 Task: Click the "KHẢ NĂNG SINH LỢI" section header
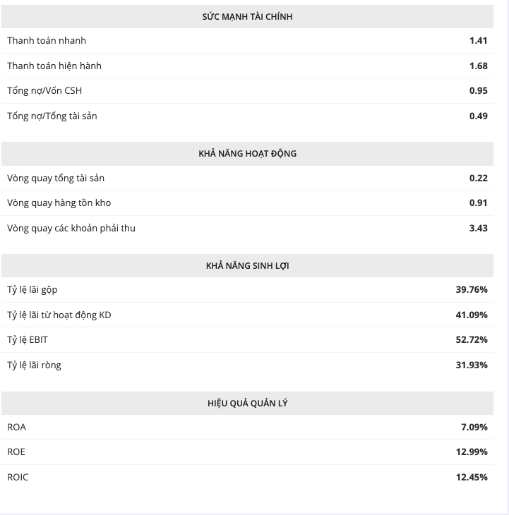click(x=247, y=266)
